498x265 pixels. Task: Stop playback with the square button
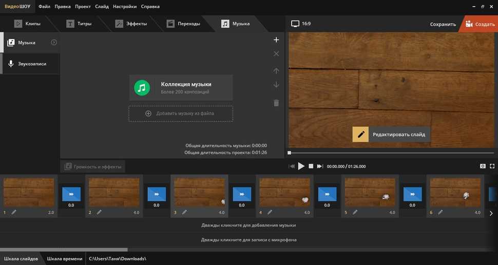[311, 166]
